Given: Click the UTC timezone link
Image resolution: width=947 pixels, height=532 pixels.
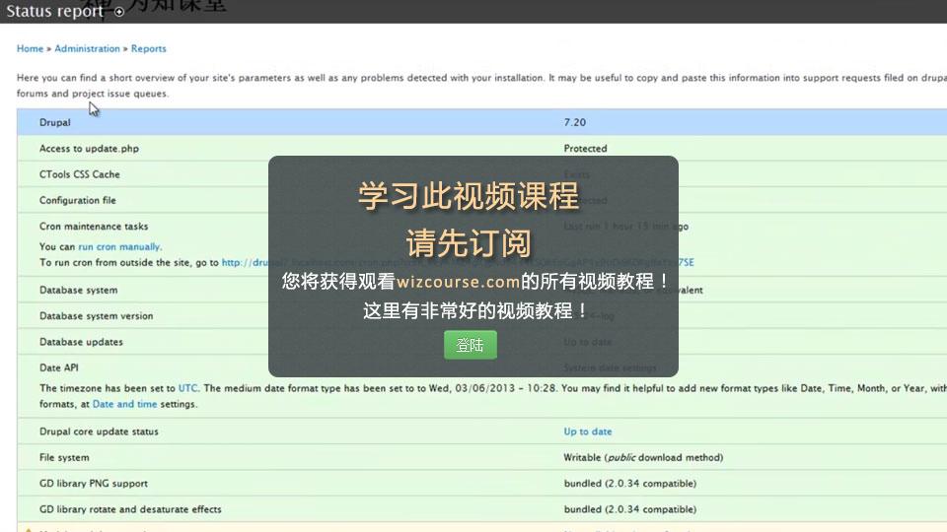Looking at the screenshot, I should (x=187, y=388).
